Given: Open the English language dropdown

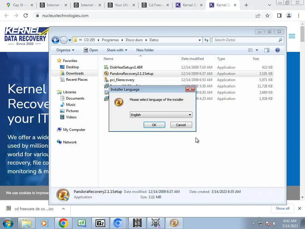Looking at the screenshot, I should click(161, 115).
